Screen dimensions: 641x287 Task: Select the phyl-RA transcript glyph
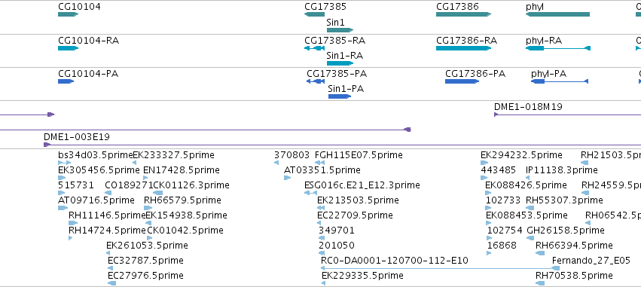coord(558,48)
